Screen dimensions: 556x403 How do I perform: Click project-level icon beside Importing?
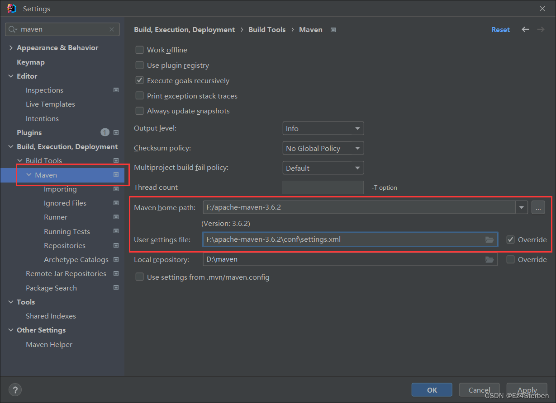pyautogui.click(x=116, y=189)
